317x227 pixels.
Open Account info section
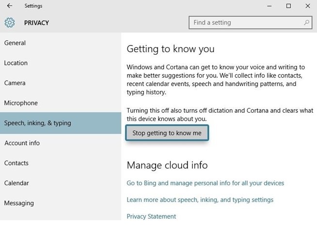[22, 143]
